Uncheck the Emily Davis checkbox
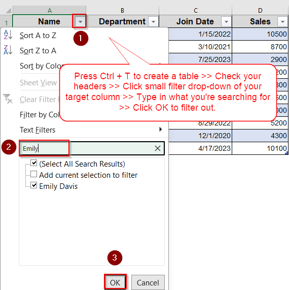Viewport: 289px width, 290px height. [34, 185]
